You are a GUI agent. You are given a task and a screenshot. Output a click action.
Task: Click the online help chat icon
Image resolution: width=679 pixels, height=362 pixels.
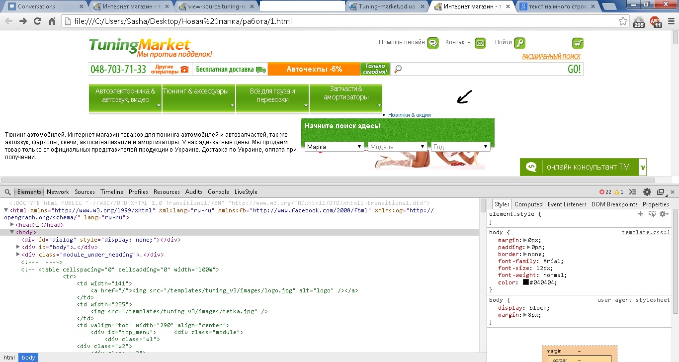[x=433, y=43]
